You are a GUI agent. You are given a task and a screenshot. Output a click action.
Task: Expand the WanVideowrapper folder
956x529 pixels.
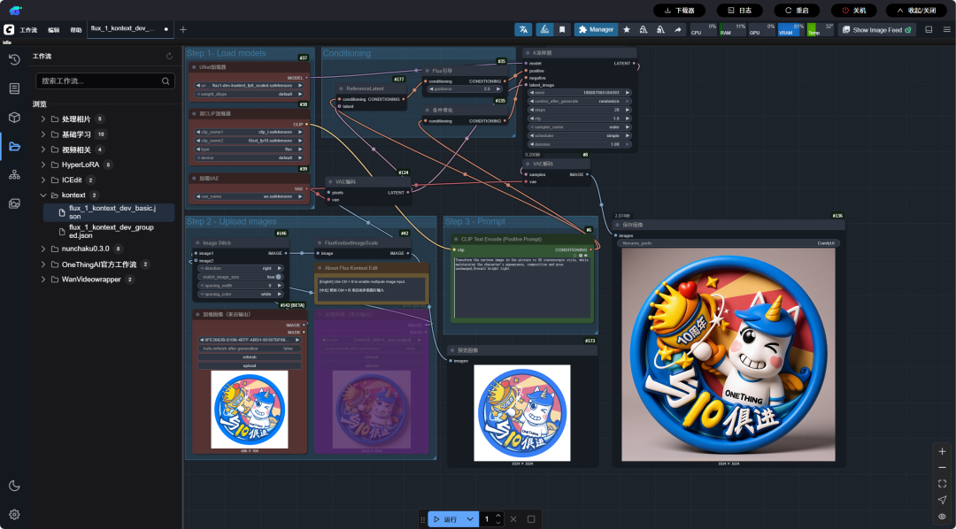[43, 280]
